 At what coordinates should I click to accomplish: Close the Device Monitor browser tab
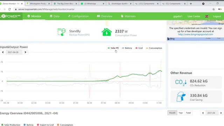pos(22,4)
